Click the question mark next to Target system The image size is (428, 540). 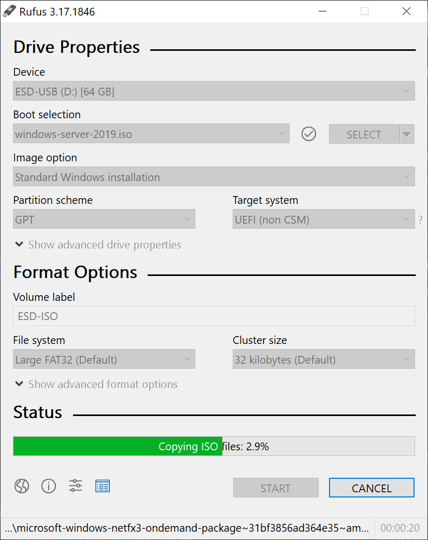(x=420, y=220)
